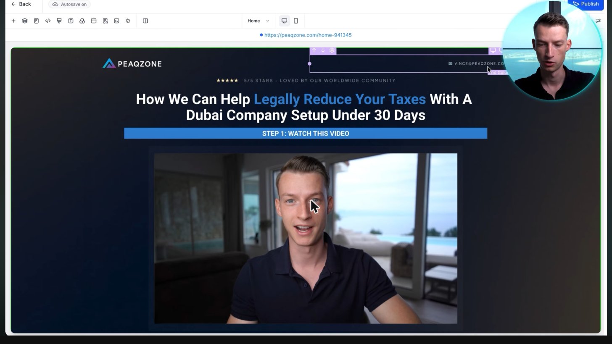This screenshot has height=344, width=612.
Task: Open the page search settings icon
Action: point(105,21)
